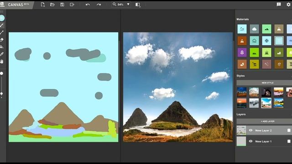The height and width of the screenshot is (164, 292).
Task: Select the New Layer 1 name
Action: (263, 142)
